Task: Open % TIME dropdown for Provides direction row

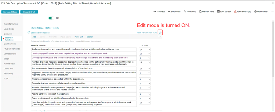Action: coord(145,88)
